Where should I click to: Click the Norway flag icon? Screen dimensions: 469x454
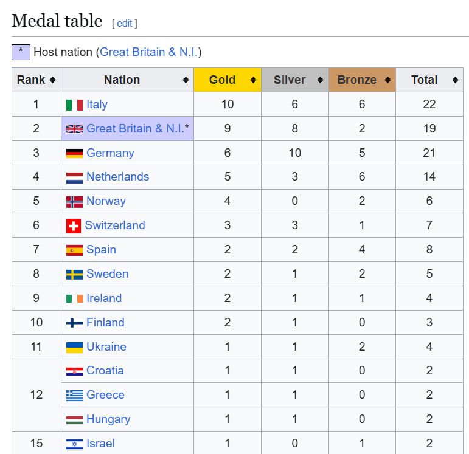point(74,202)
